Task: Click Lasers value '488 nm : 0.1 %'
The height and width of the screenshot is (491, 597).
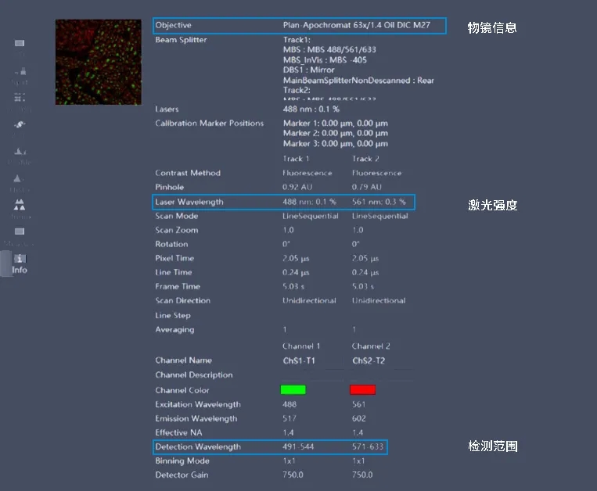Action: (311, 109)
